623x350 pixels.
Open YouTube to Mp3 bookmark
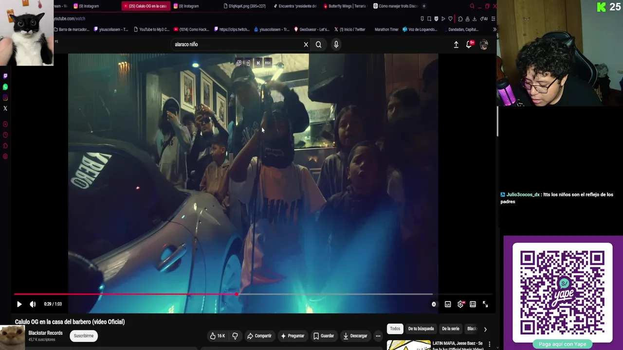[x=151, y=29]
